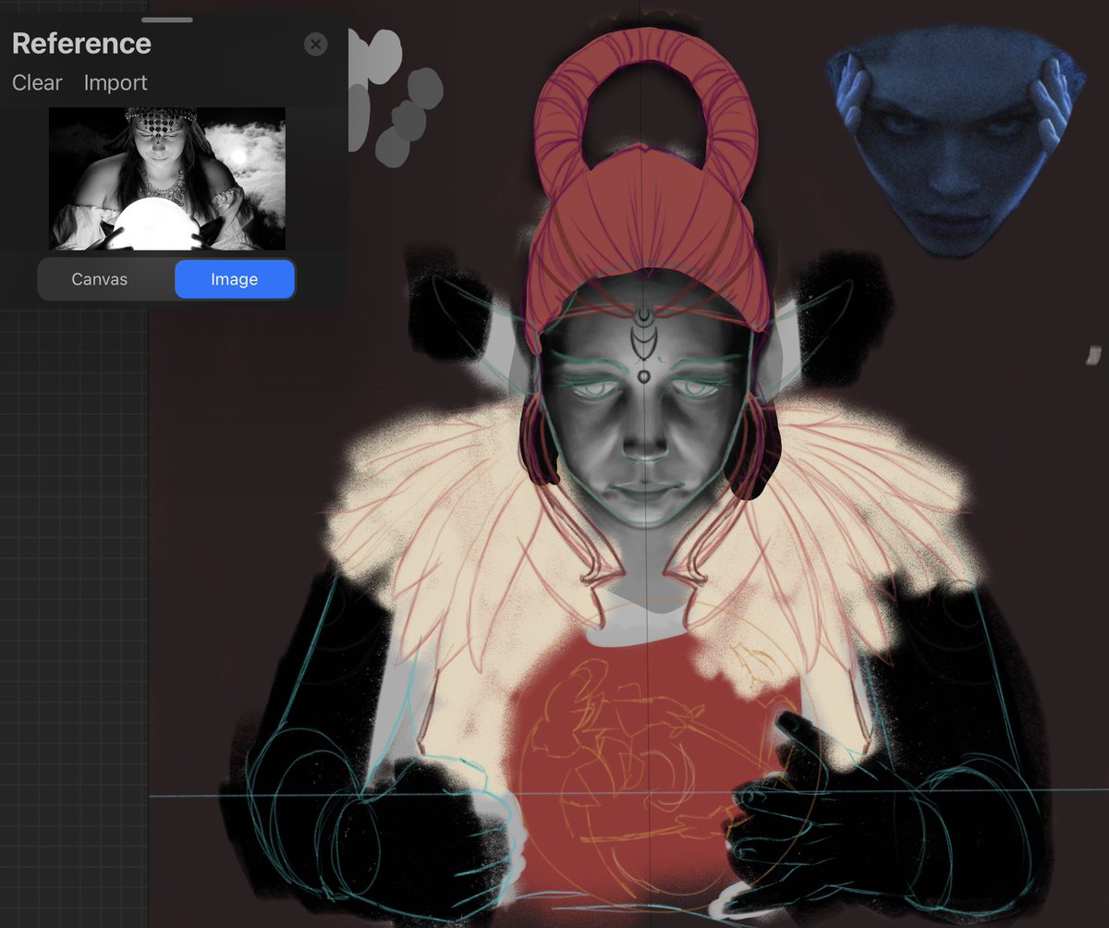Click the blue face image on canvas
Viewport: 1109px width, 928px height.
(956, 139)
